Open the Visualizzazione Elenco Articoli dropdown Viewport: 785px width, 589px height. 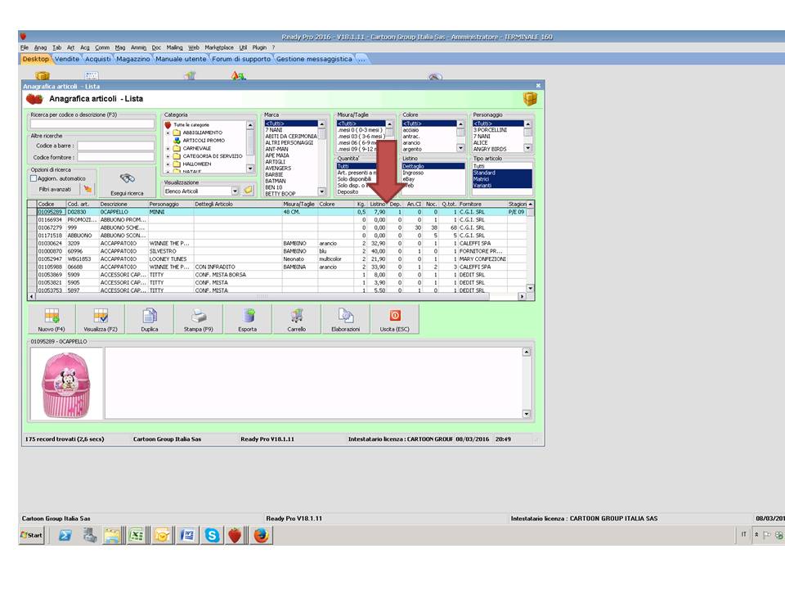(235, 191)
